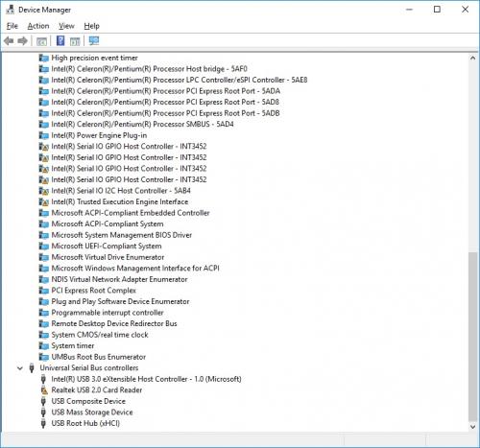
Task: Open the View menu
Action: 66,26
